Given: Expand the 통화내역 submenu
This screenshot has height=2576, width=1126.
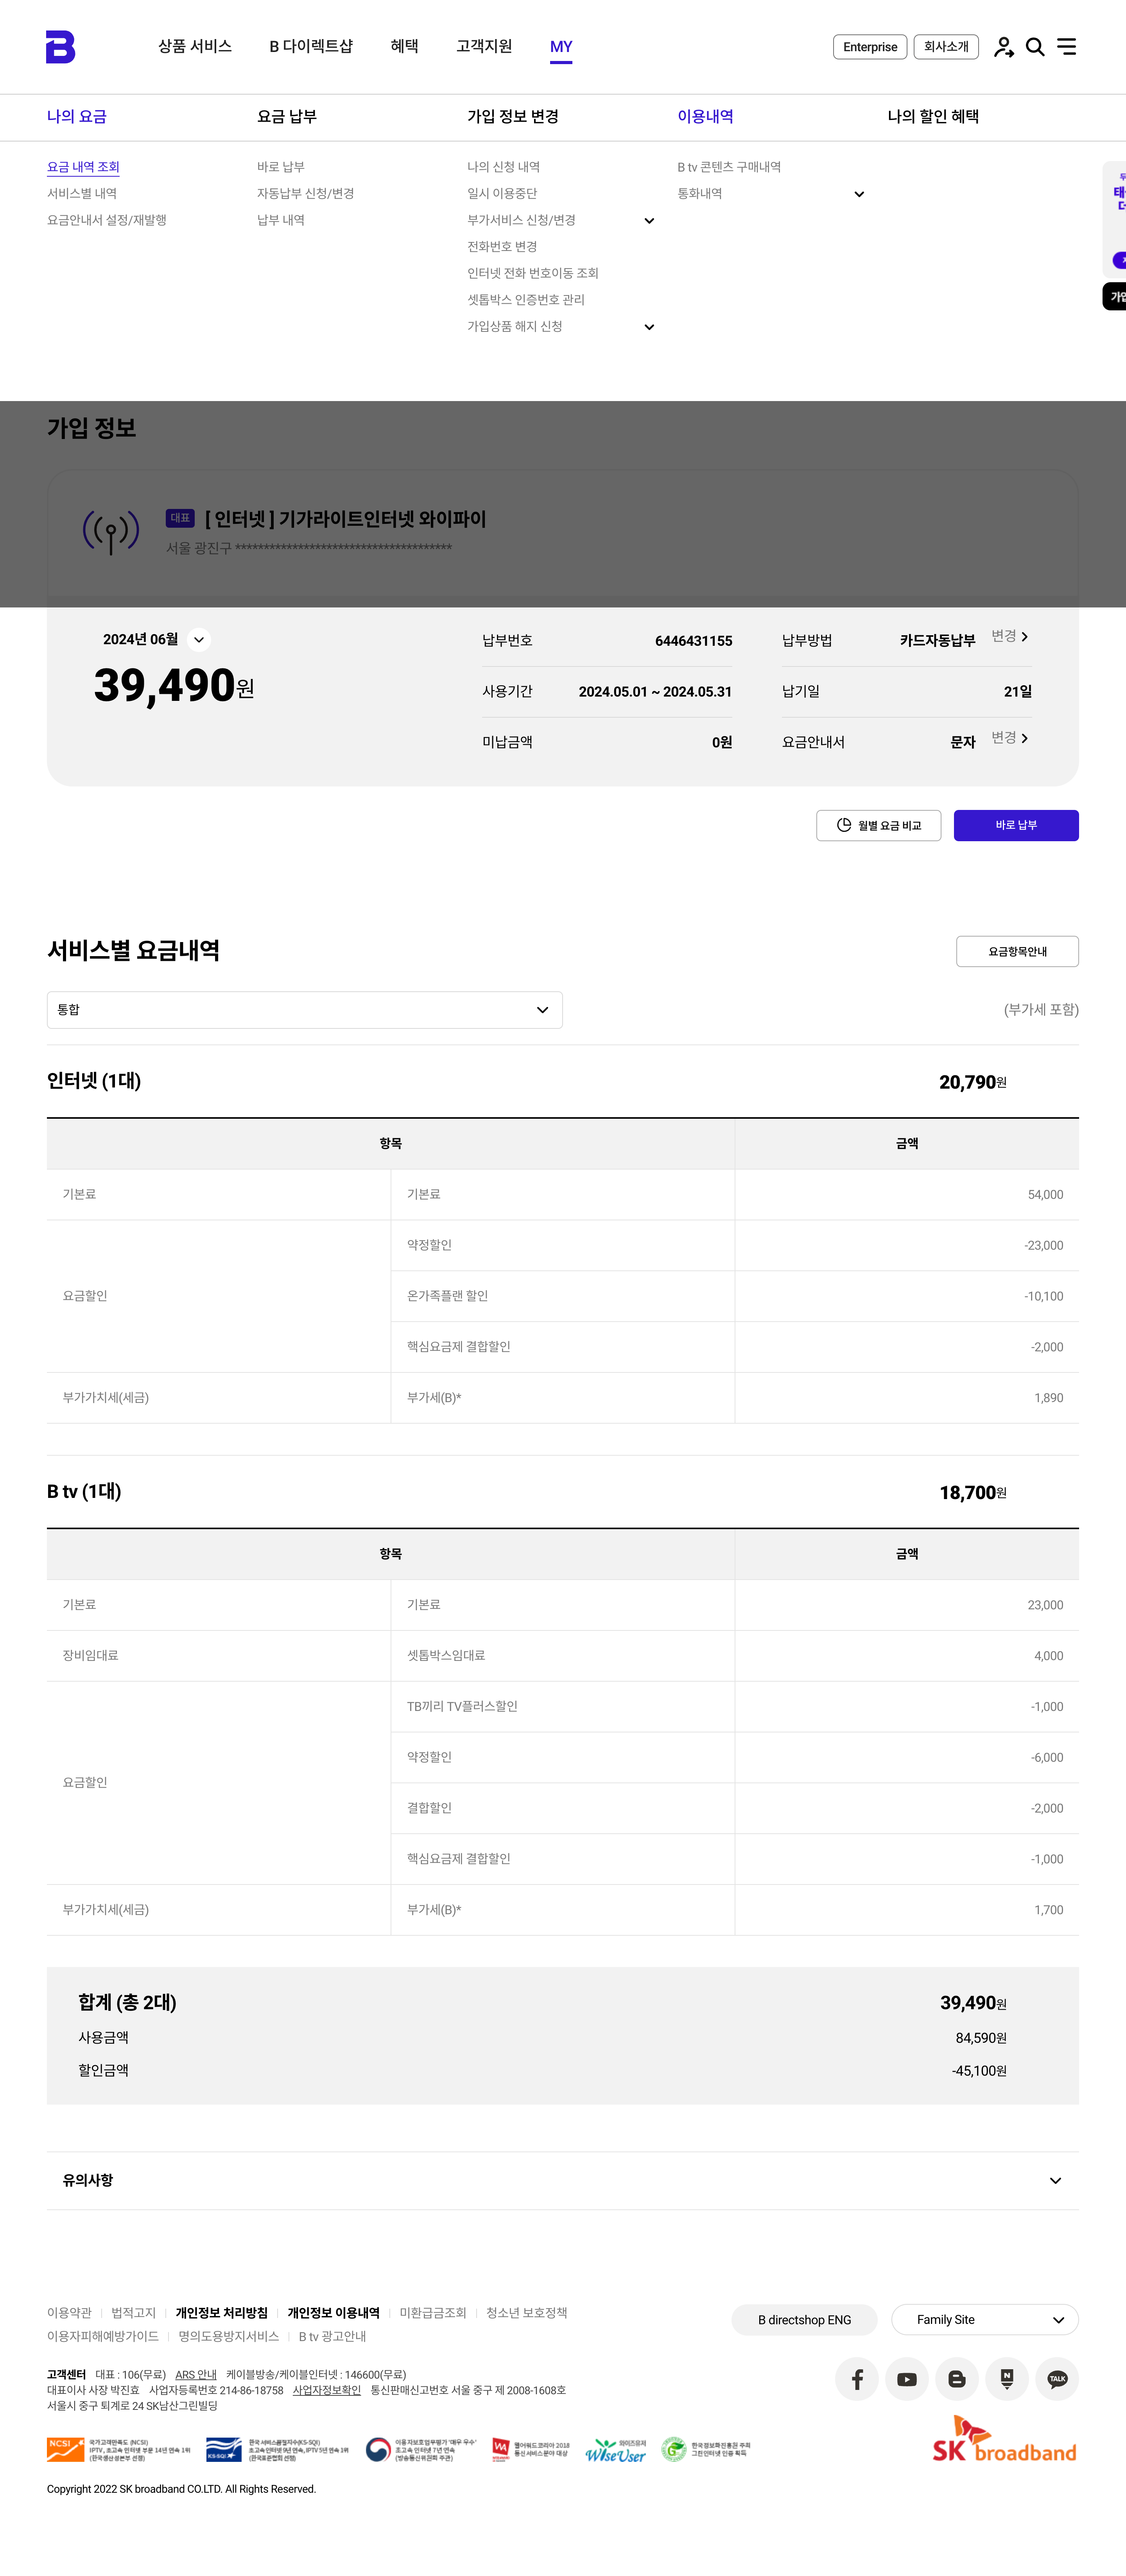Looking at the screenshot, I should click(x=859, y=194).
